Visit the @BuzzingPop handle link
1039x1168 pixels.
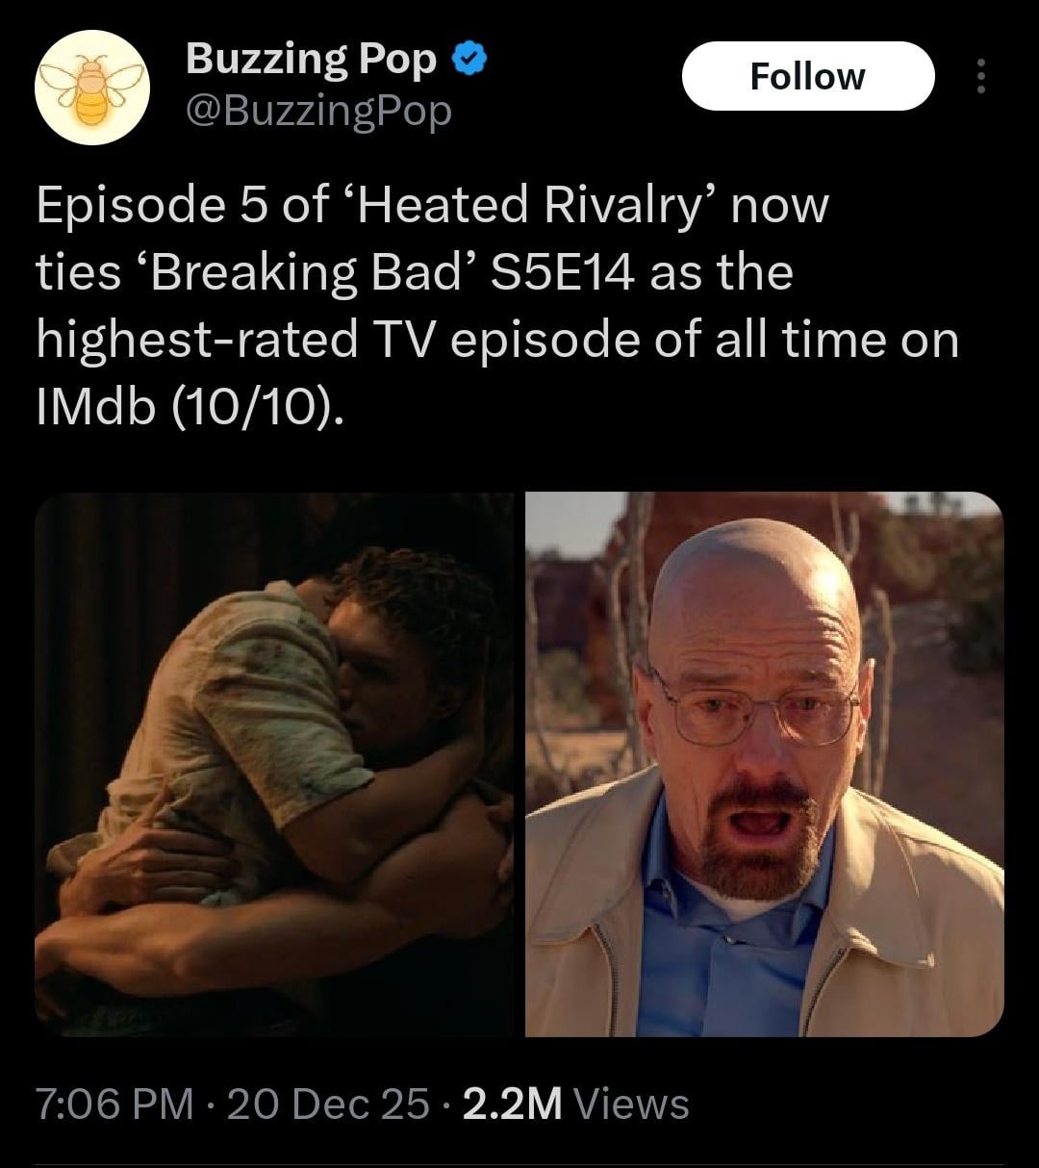(x=317, y=112)
